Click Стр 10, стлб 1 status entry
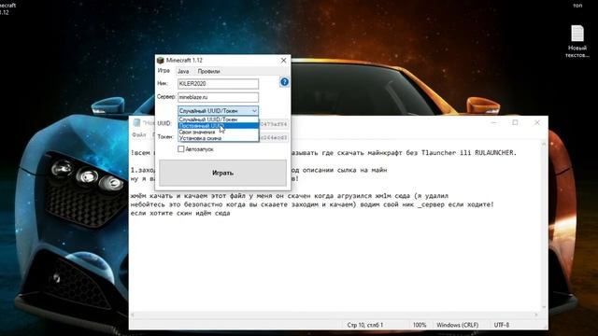This screenshot has width=598, height=336. [365, 325]
